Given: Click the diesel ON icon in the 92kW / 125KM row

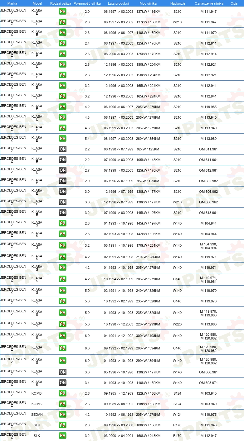Looking at the screenshot, I should click(x=63, y=149).
